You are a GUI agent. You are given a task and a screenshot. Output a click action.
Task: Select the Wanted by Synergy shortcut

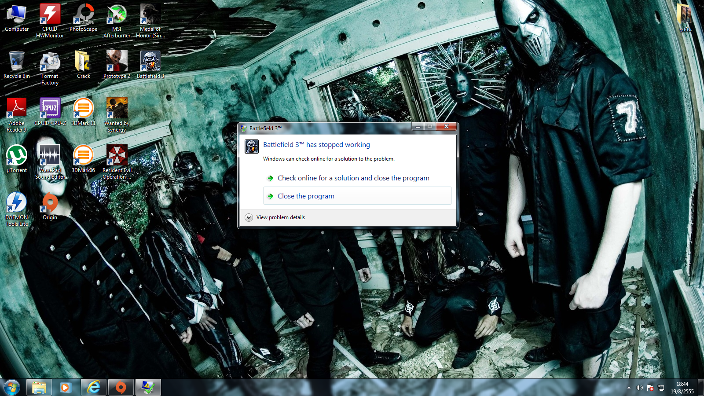pos(117,115)
